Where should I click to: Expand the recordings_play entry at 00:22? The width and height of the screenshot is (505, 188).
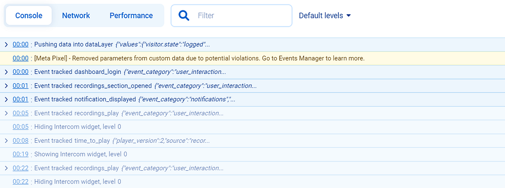pos(6,168)
